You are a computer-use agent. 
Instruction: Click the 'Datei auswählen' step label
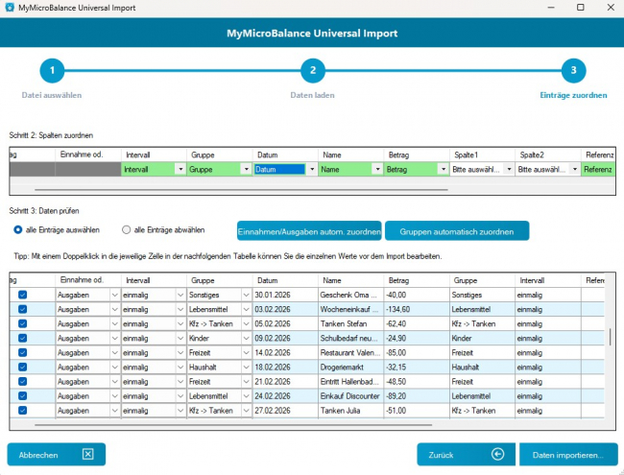point(52,96)
